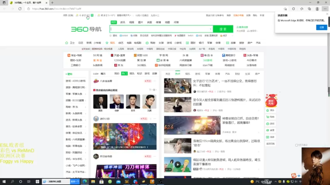Open the three-dot menu on 怀旧老传奇 card

[155, 157]
